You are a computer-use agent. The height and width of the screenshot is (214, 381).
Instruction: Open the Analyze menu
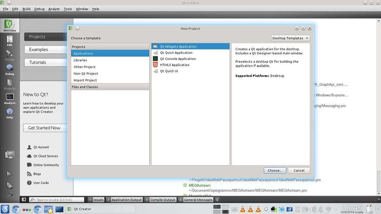[x=54, y=9]
